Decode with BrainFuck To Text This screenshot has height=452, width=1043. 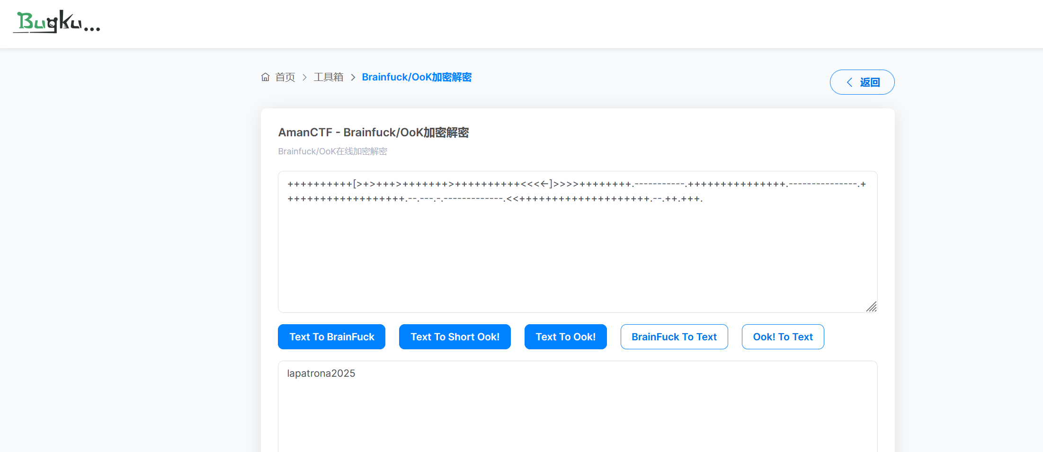tap(674, 337)
